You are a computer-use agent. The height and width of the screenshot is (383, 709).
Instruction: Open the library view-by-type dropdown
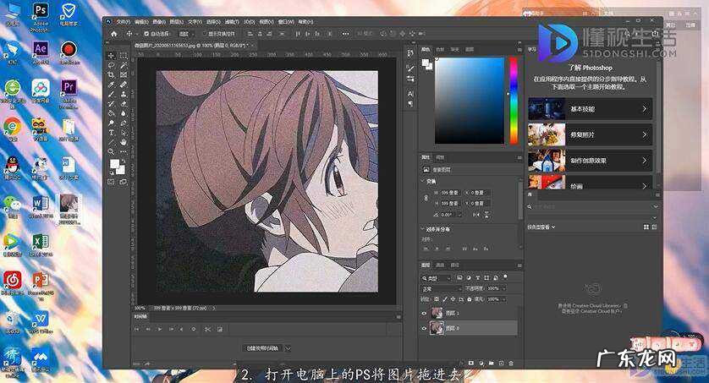coord(541,227)
